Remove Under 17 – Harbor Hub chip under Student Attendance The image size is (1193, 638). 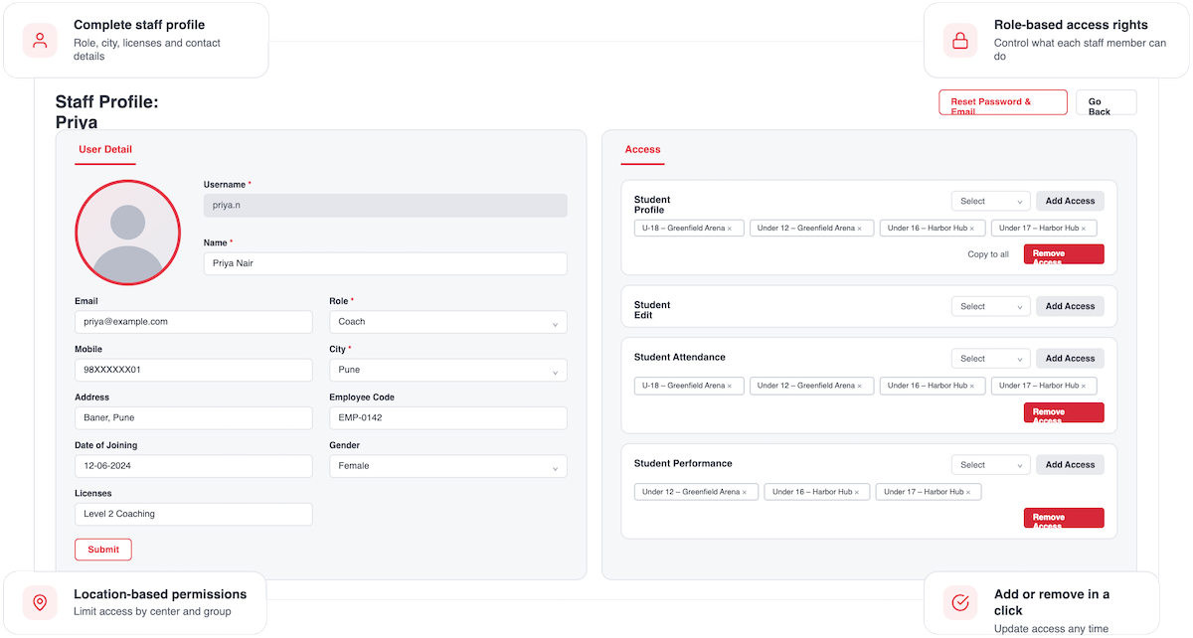pos(1084,386)
